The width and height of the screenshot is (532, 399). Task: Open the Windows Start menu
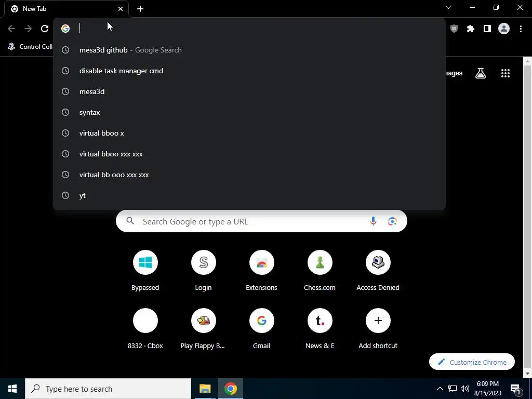pos(12,389)
